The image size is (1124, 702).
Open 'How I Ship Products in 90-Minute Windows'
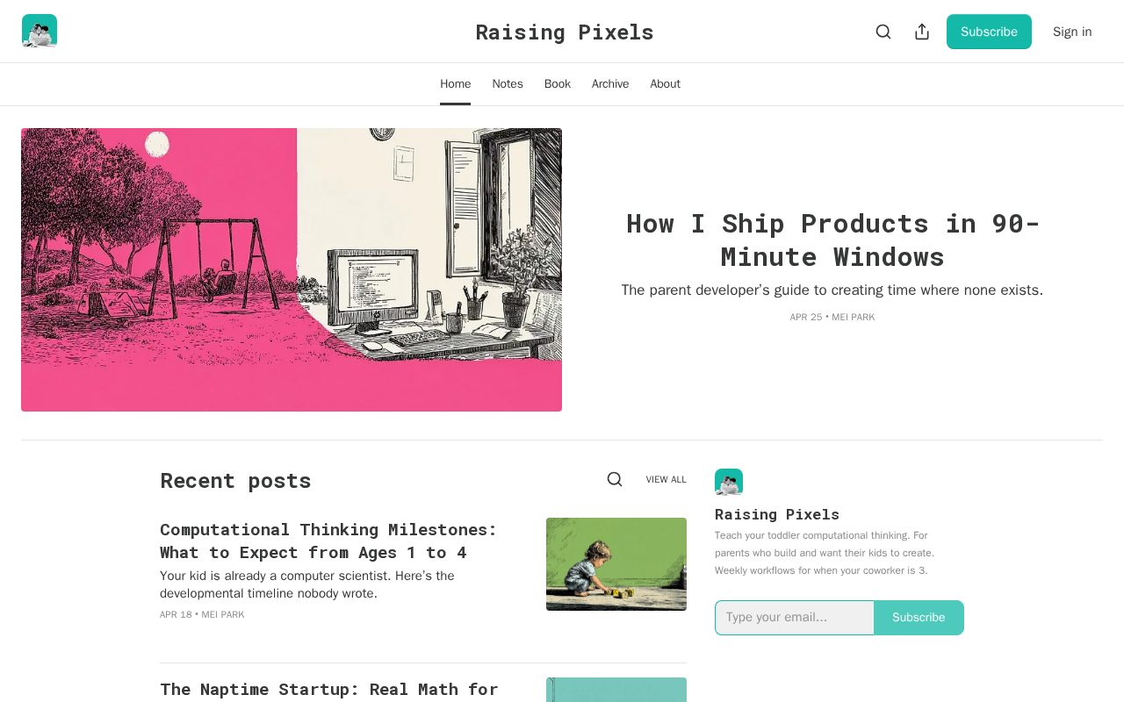(x=832, y=240)
